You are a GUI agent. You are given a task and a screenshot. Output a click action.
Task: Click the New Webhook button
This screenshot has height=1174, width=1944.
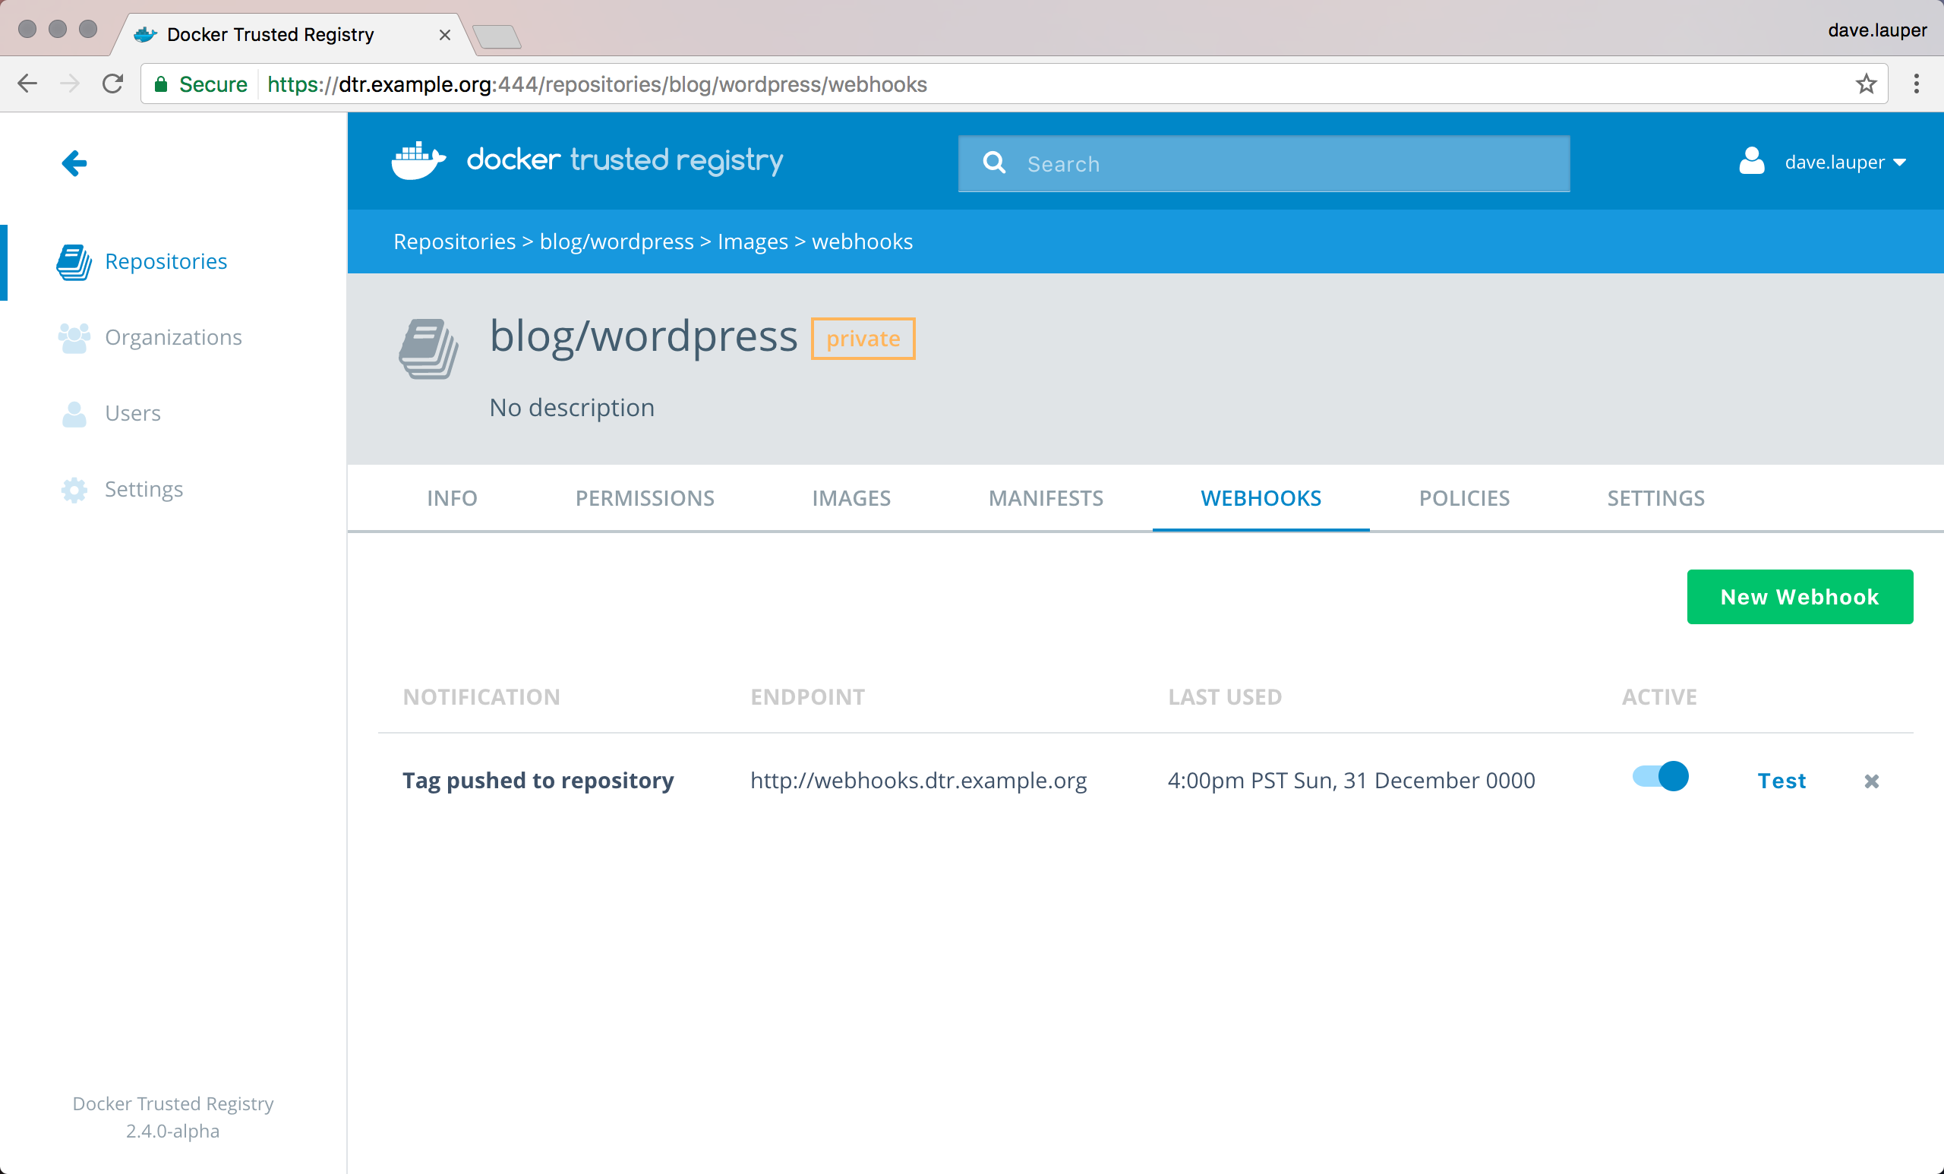1799,596
